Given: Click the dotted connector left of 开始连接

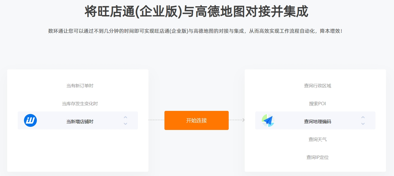Looking at the screenshot, I should click(156, 120).
